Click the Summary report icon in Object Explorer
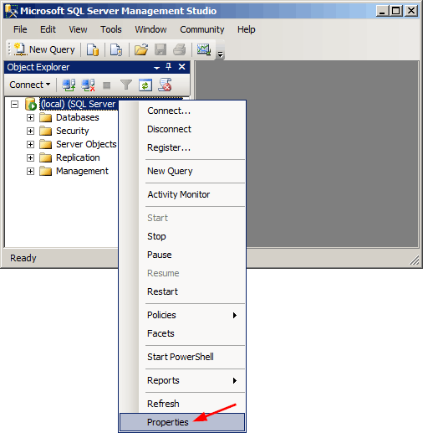423x433 pixels. [165, 85]
